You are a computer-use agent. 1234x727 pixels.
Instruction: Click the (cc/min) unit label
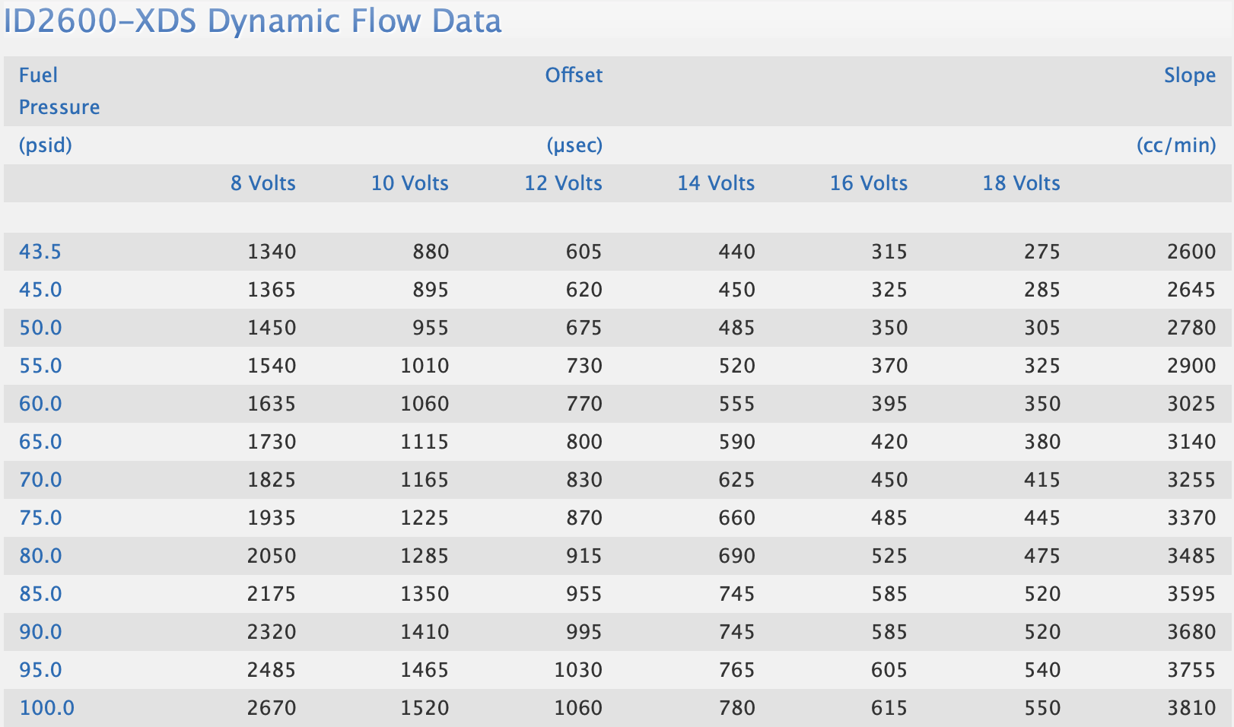[x=1175, y=145]
